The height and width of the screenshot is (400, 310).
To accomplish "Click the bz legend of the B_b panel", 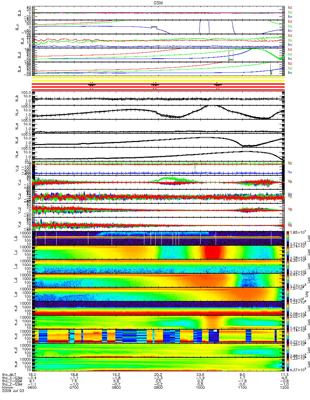I will pos(290,7).
